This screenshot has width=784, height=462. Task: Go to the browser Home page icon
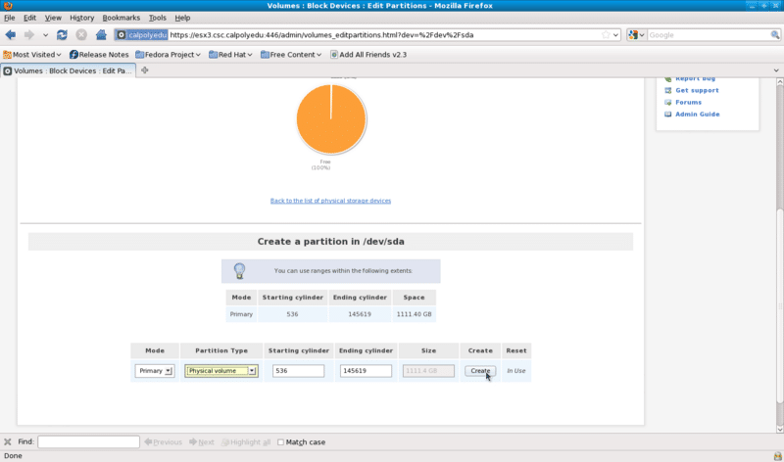pyautogui.click(x=101, y=34)
